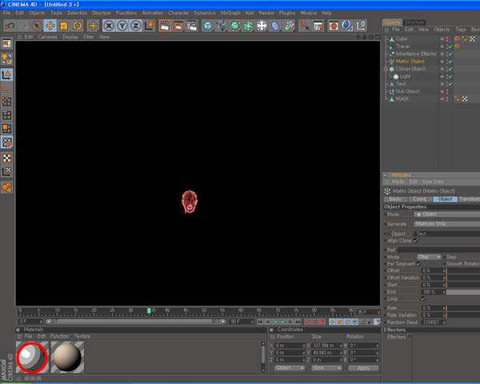
Task: Render the active view clapperboard icon
Action: tap(165, 26)
